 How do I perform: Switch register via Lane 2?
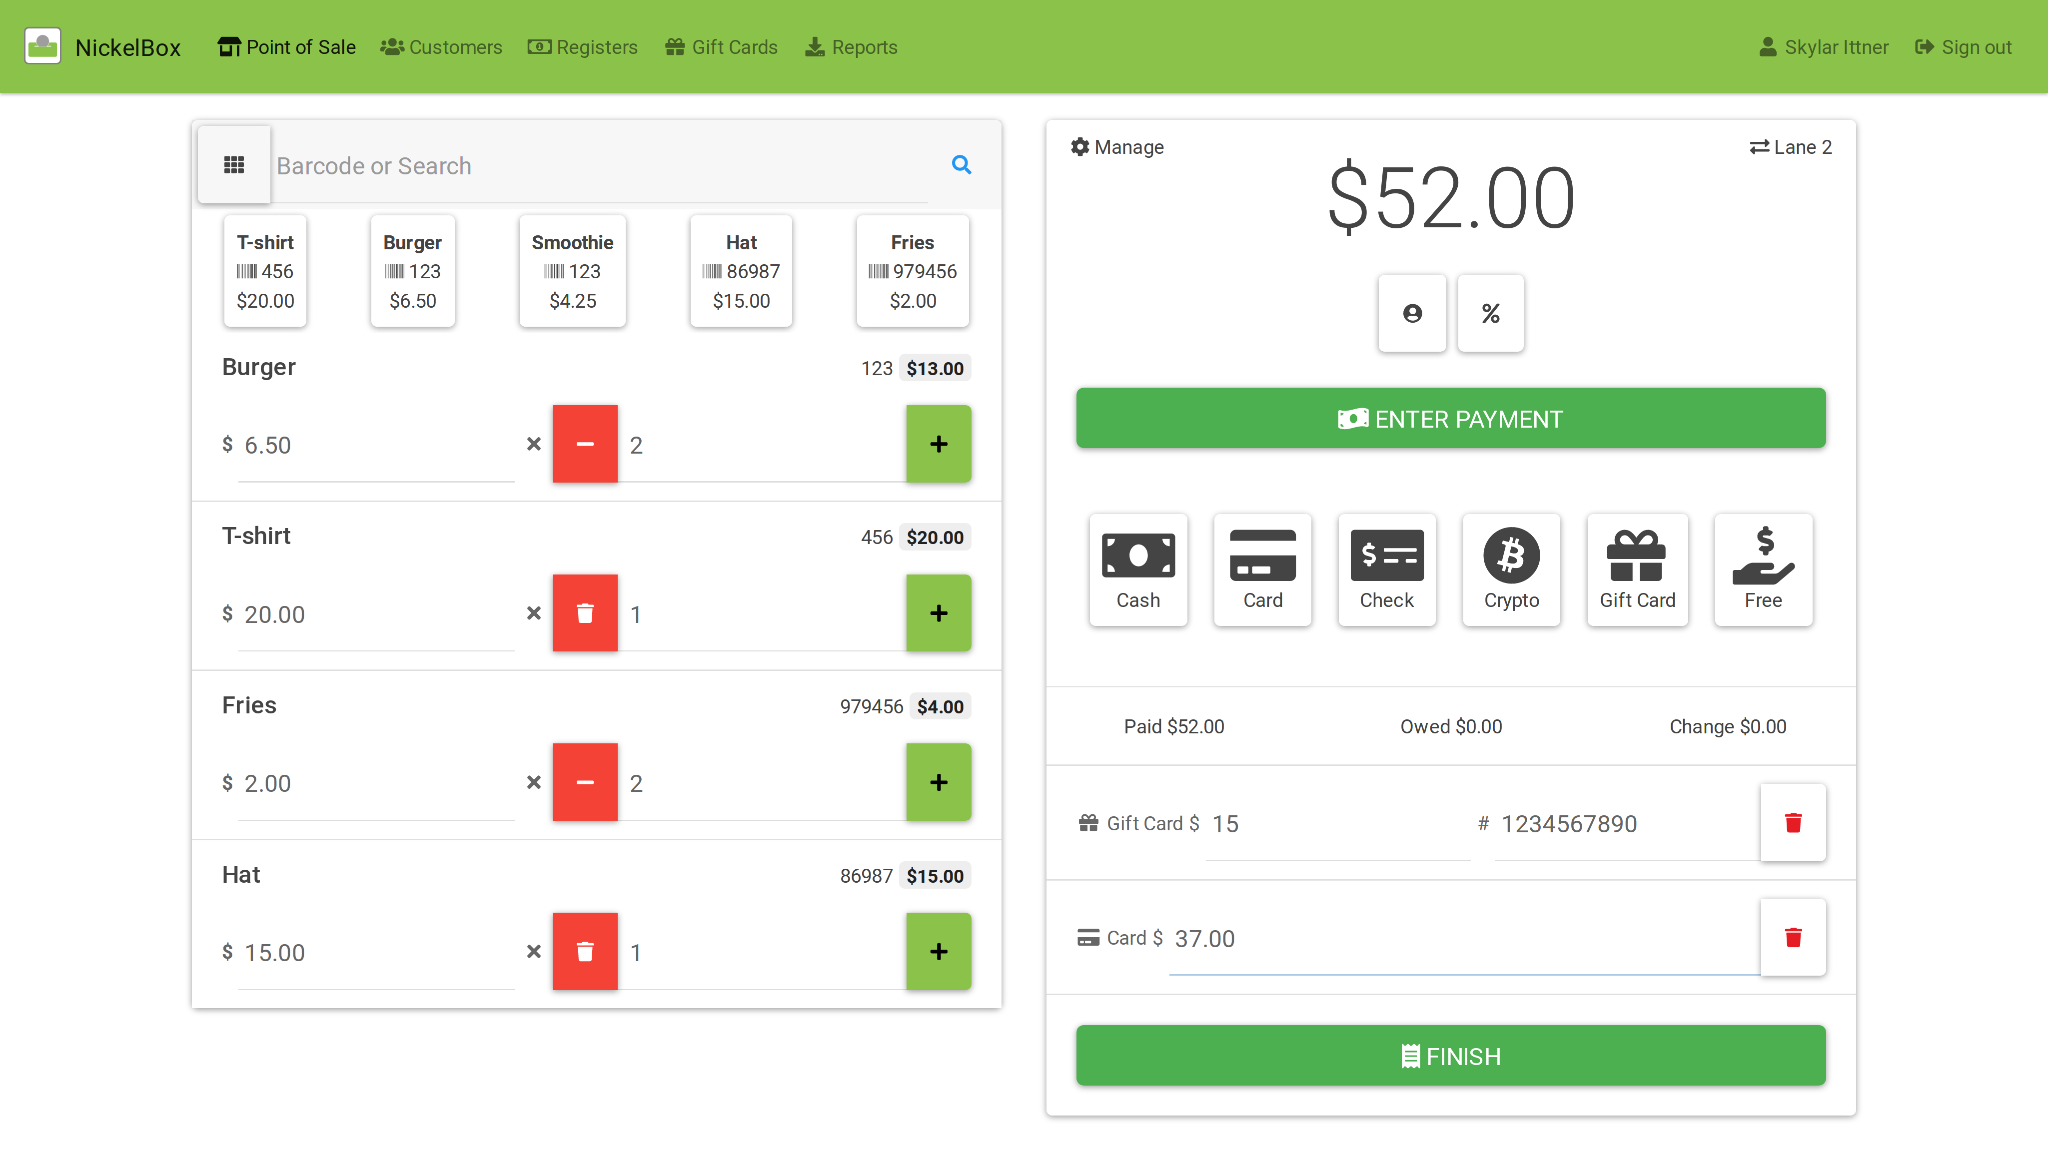(x=1791, y=147)
